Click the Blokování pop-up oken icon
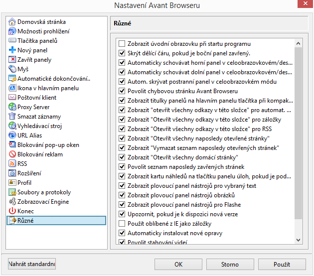 pyautogui.click(x=12, y=144)
